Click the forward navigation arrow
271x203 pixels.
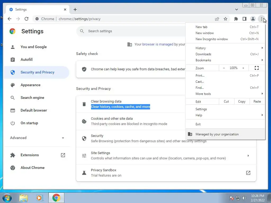pos(18,19)
